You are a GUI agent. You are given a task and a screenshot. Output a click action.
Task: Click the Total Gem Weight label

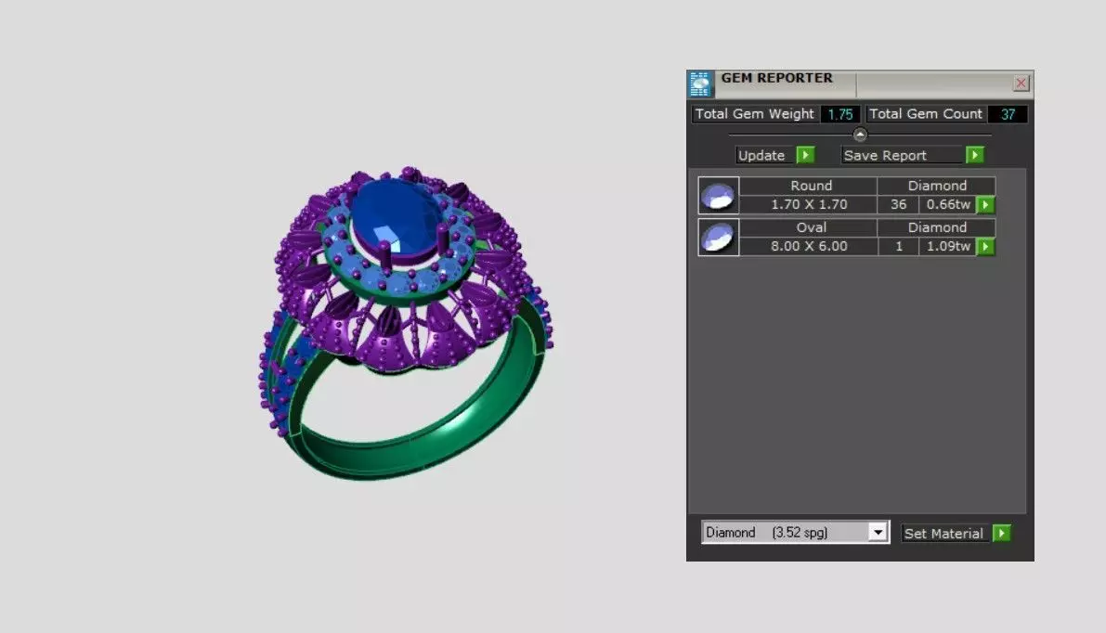click(x=755, y=114)
